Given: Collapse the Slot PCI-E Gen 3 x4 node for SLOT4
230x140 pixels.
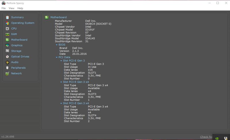Looking at the screenshot, I should 61,103.
